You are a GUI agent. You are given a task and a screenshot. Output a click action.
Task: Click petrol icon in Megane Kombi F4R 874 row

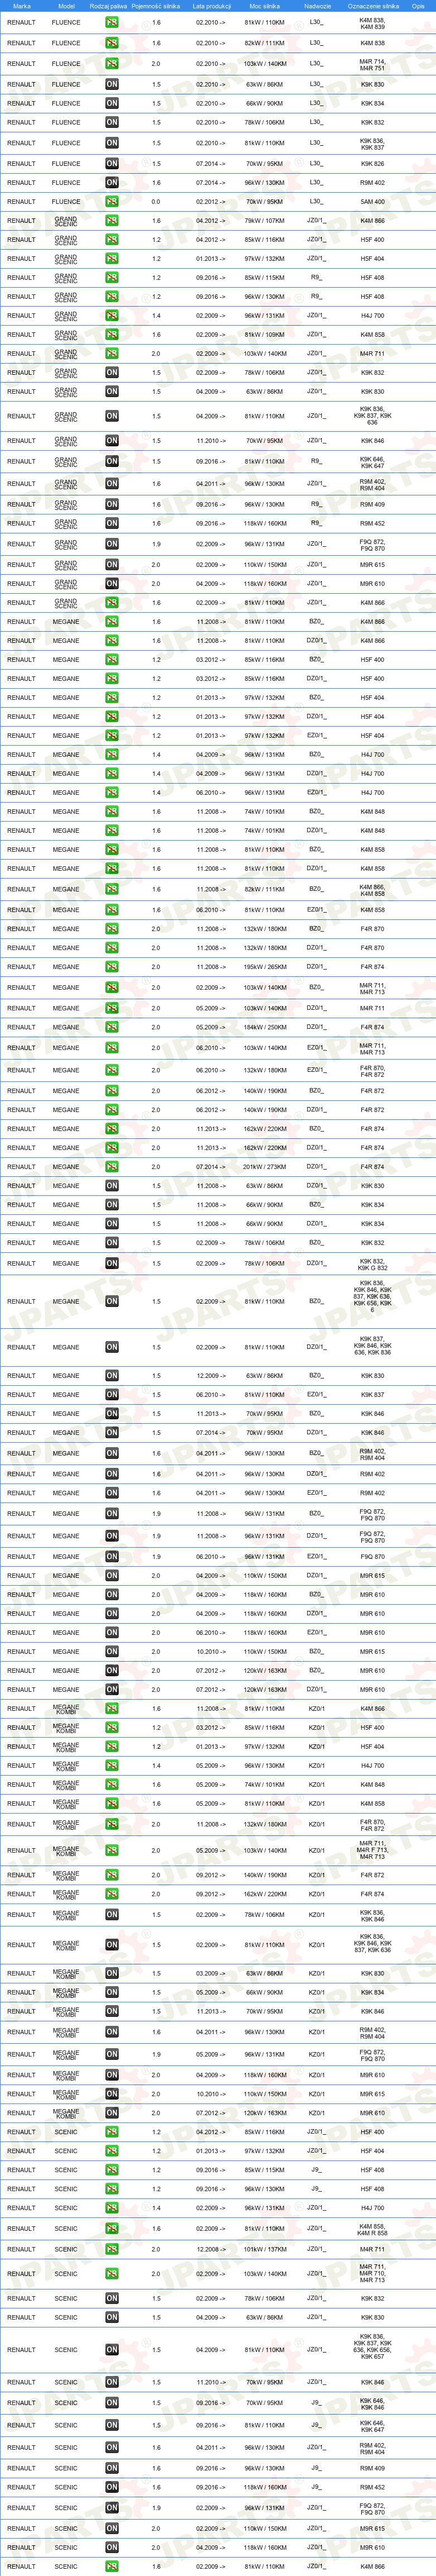(x=112, y=1894)
